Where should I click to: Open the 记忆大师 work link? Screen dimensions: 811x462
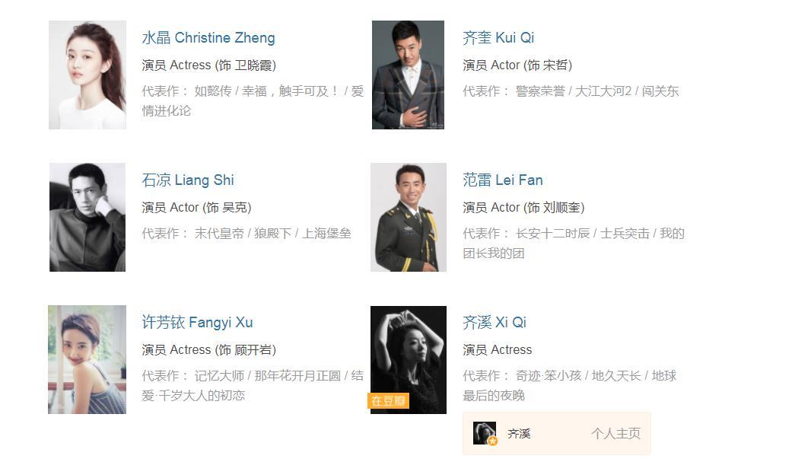tap(219, 375)
